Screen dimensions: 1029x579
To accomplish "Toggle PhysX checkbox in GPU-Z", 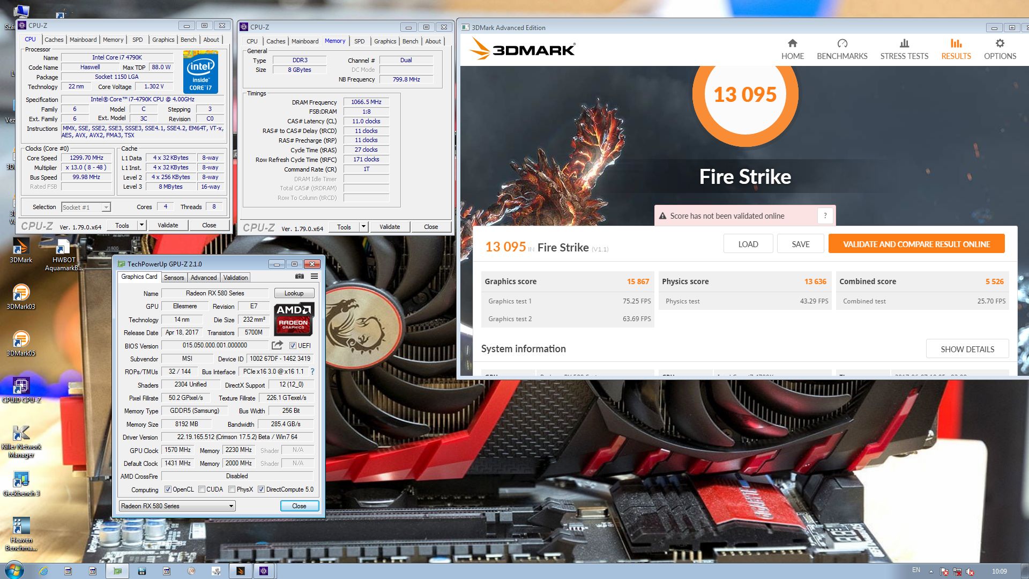I will pos(232,489).
